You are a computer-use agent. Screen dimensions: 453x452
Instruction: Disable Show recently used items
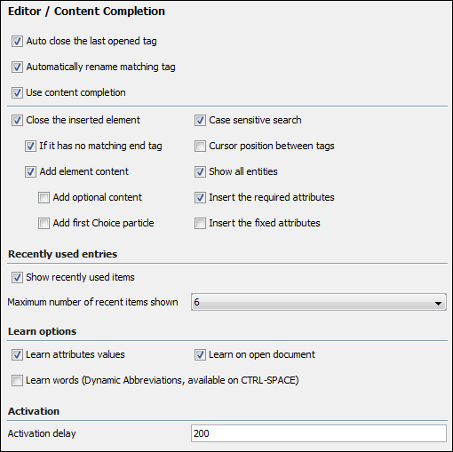click(x=17, y=278)
